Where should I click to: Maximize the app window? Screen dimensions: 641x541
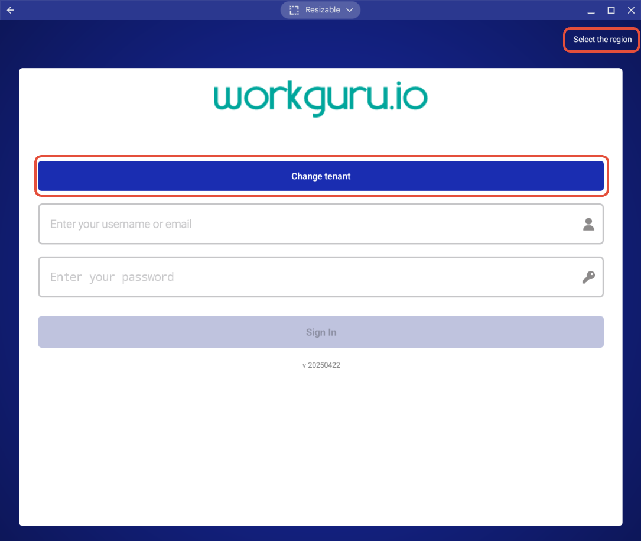click(x=611, y=10)
